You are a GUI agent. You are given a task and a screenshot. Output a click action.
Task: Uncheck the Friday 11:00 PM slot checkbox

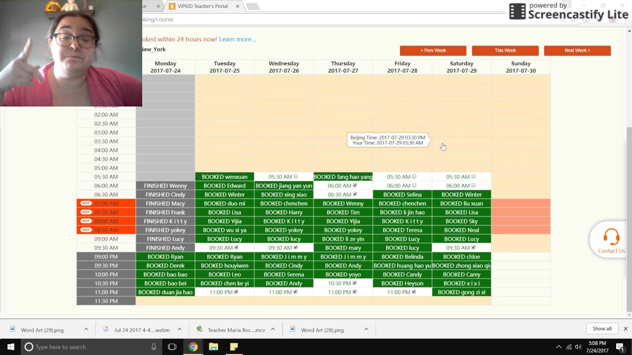click(414, 292)
